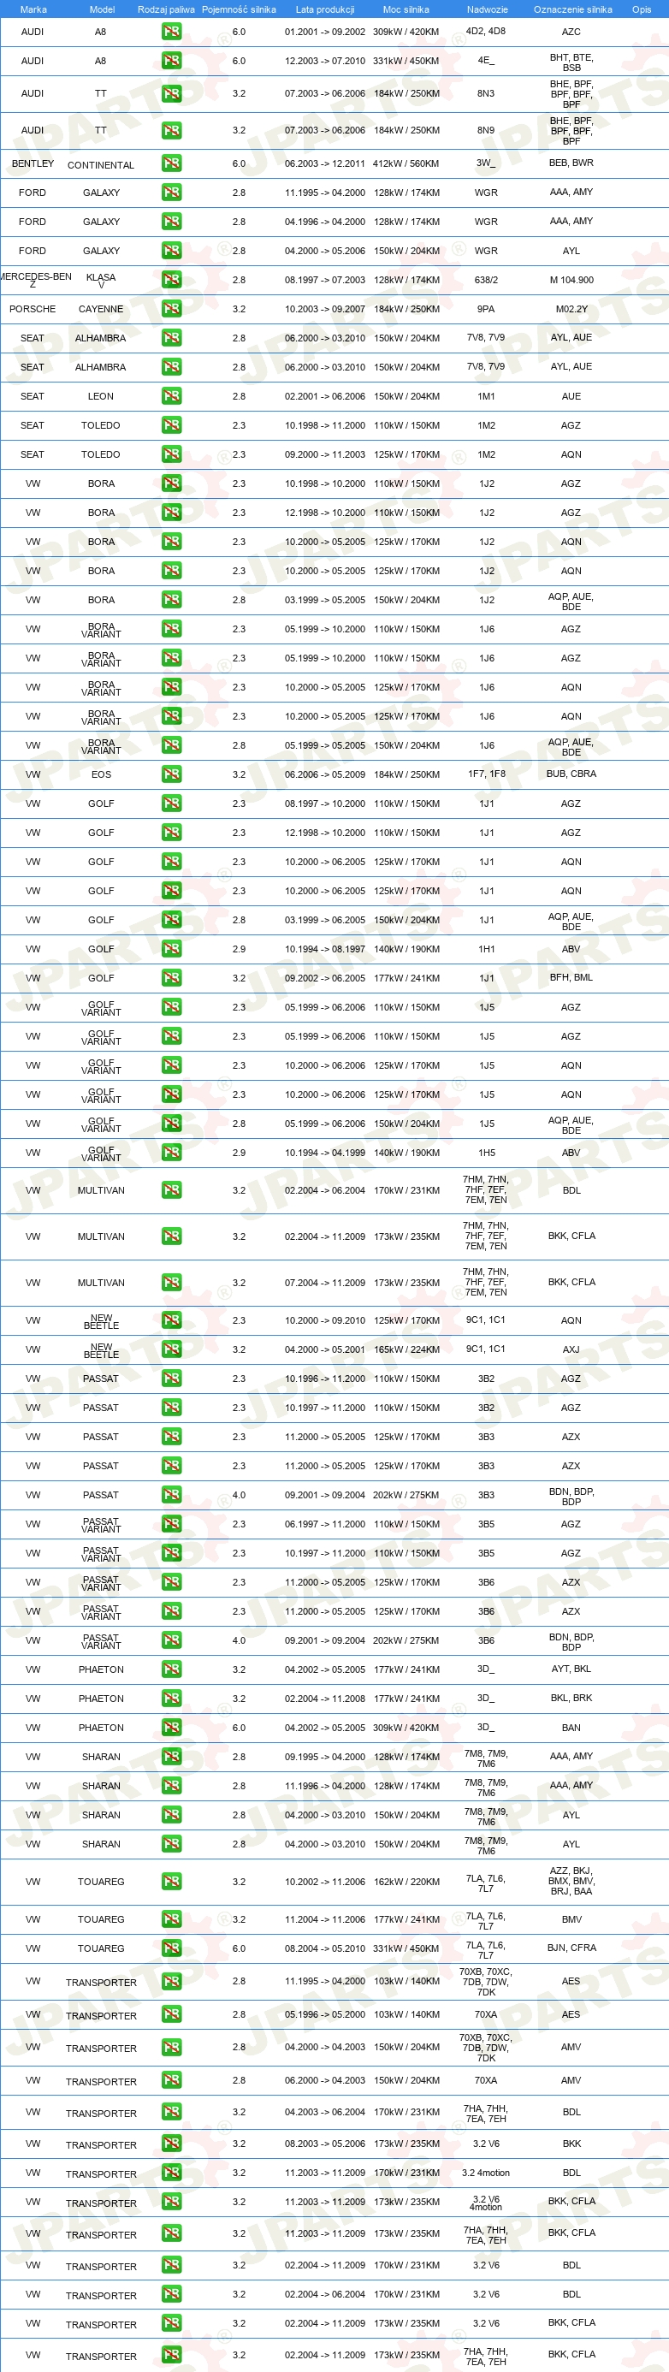Click petrol icon for Porsche Cayenne

(171, 310)
